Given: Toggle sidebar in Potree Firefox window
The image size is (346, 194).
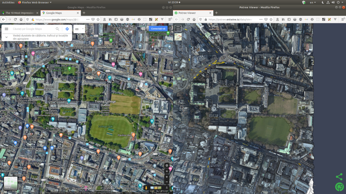Looking at the screenshot, I should [289, 19].
